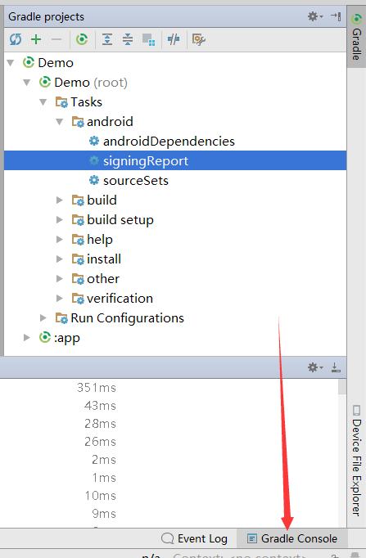The image size is (366, 558).
Task: Refresh all Gradle projects icon
Action: [16, 39]
